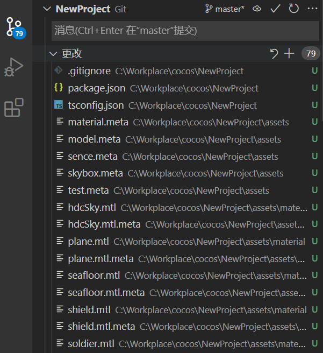This screenshot has height=353, width=323.
Task: Select test.meta file row
Action: (186, 190)
